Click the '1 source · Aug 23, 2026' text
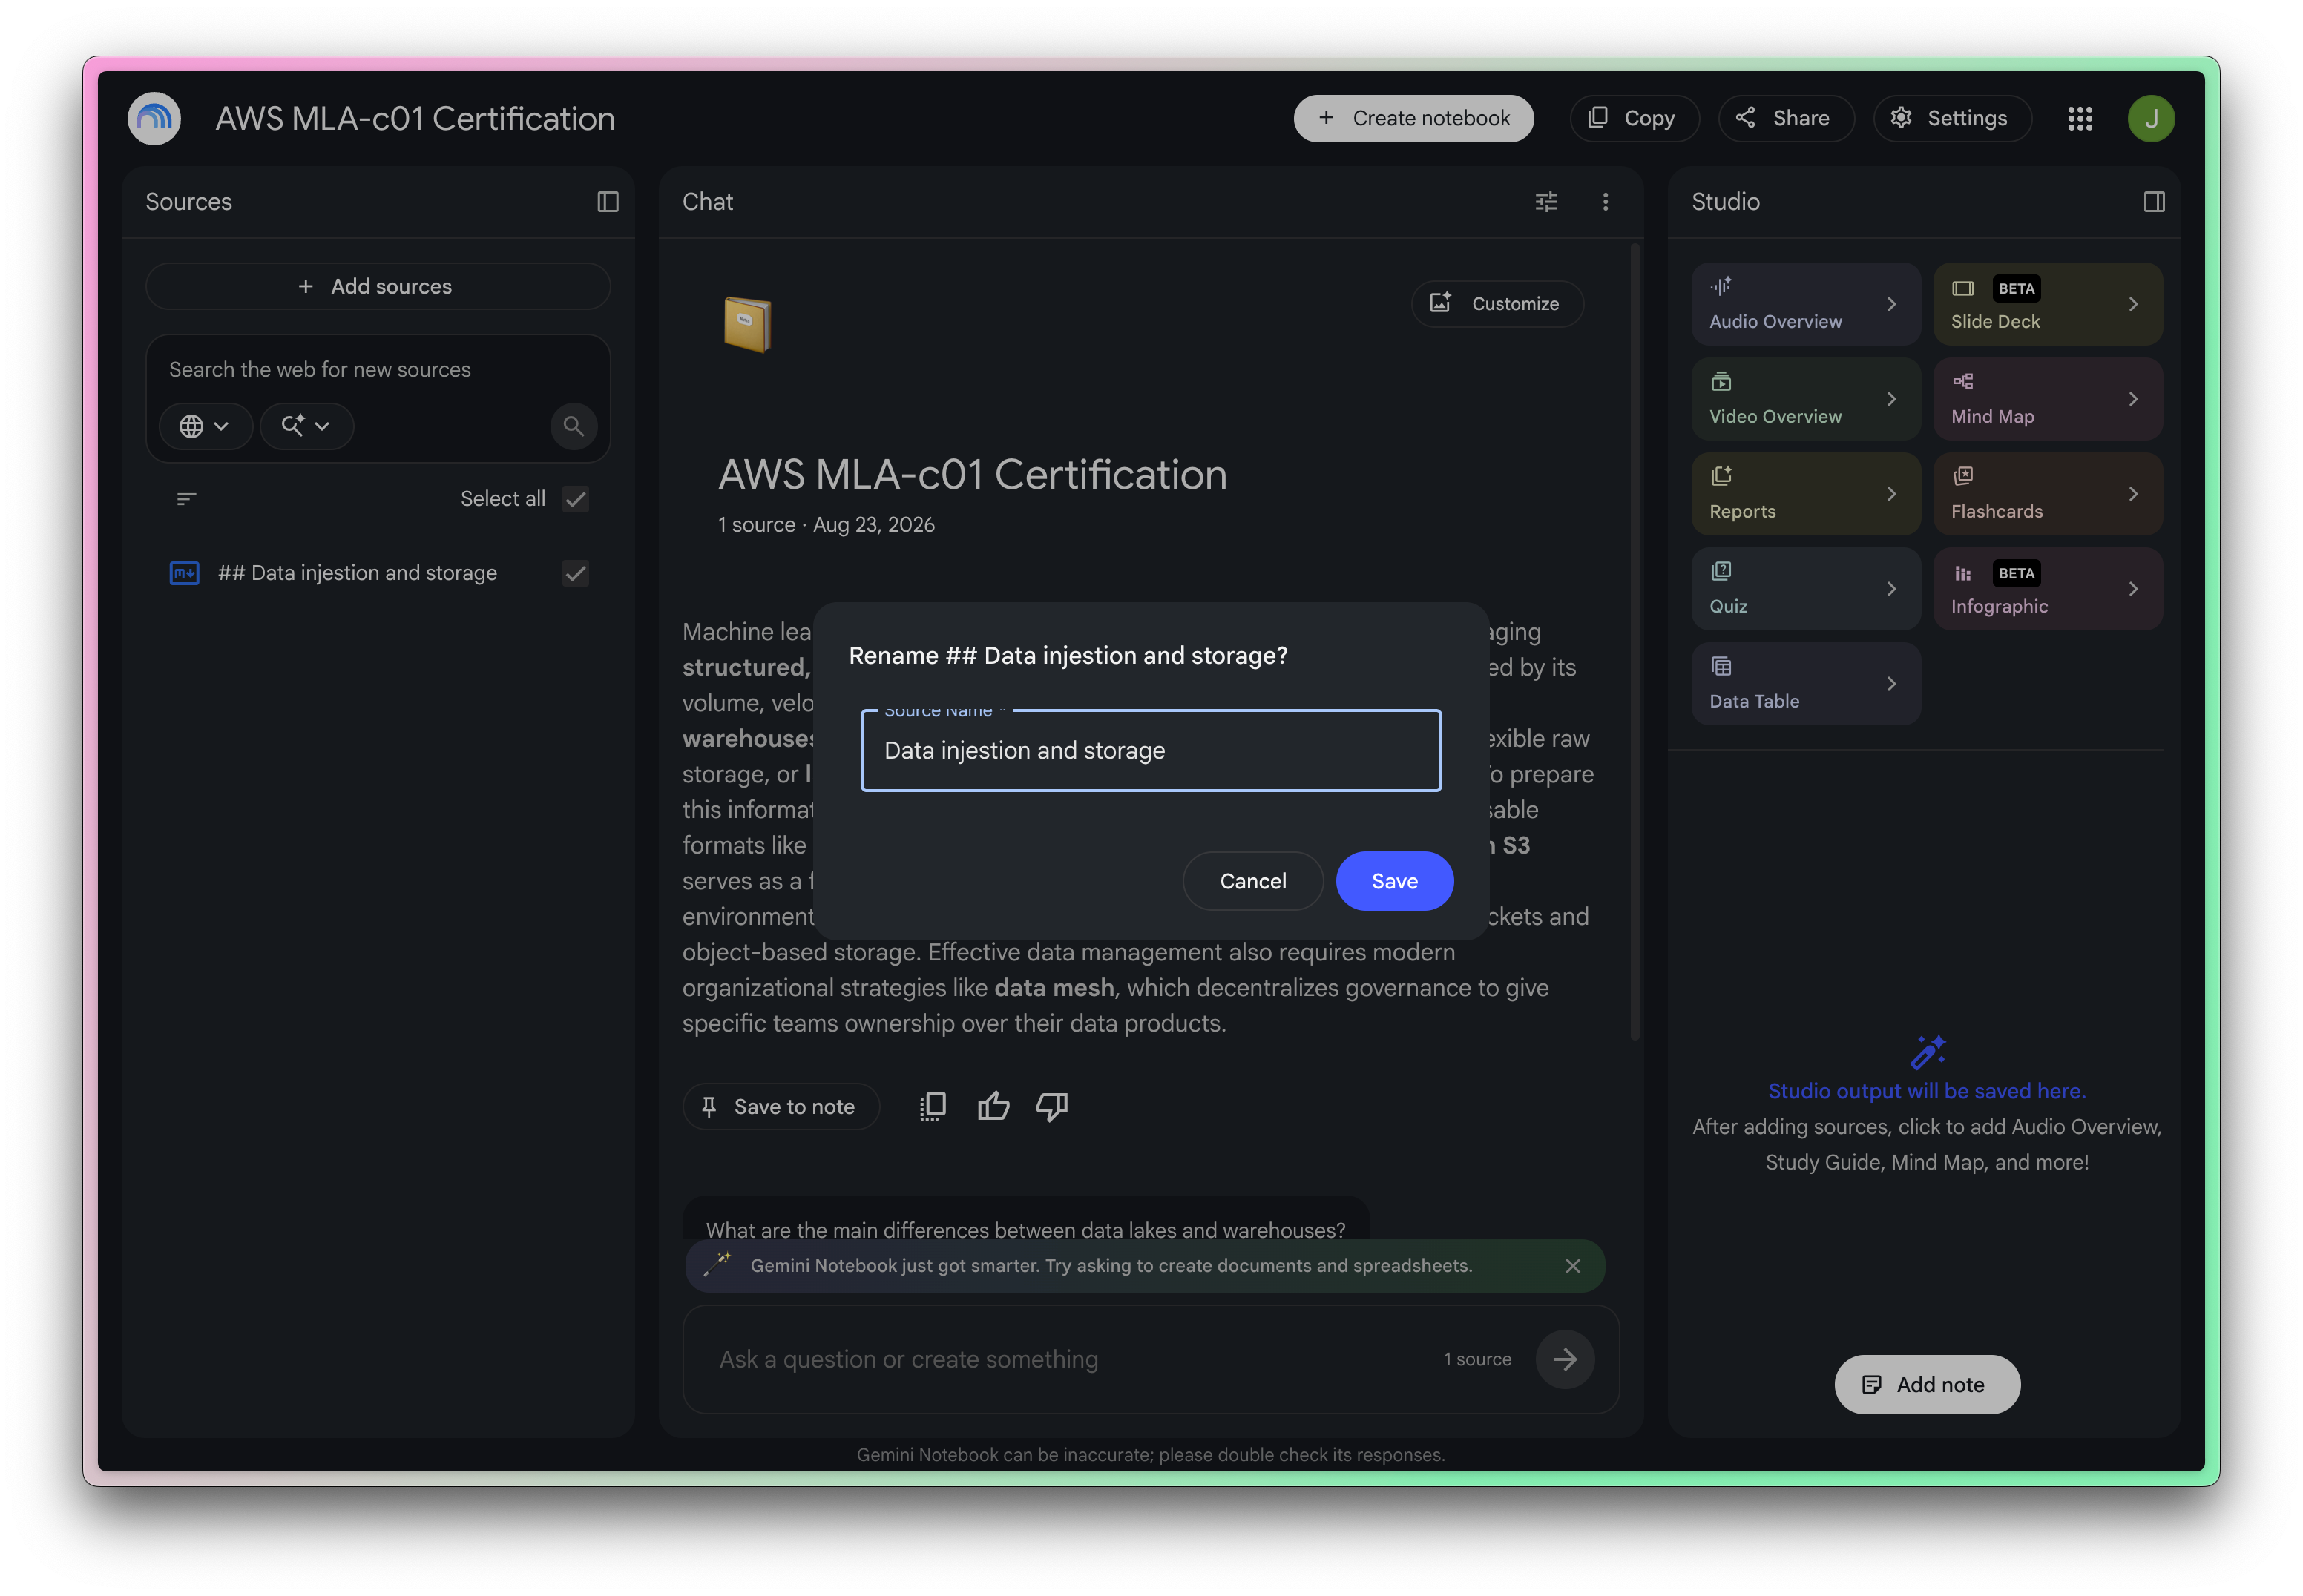2303x1596 pixels. click(825, 525)
